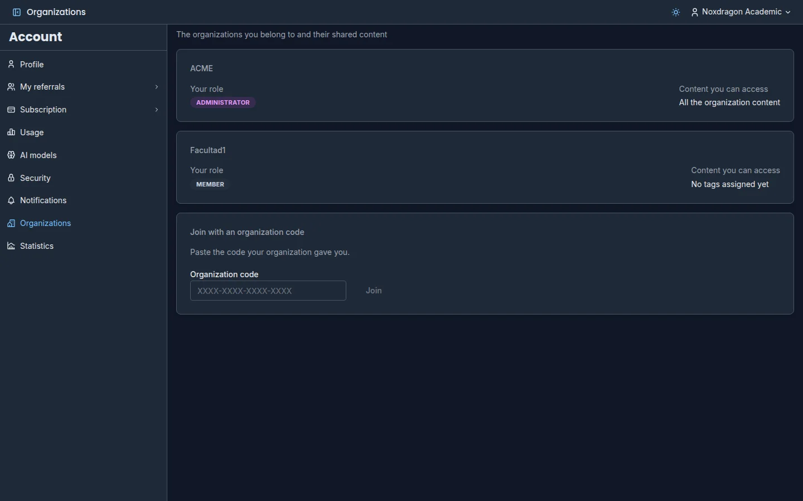Click the Statistics chart icon

(x=11, y=246)
